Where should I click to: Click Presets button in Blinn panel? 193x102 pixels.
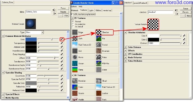(63, 12)
